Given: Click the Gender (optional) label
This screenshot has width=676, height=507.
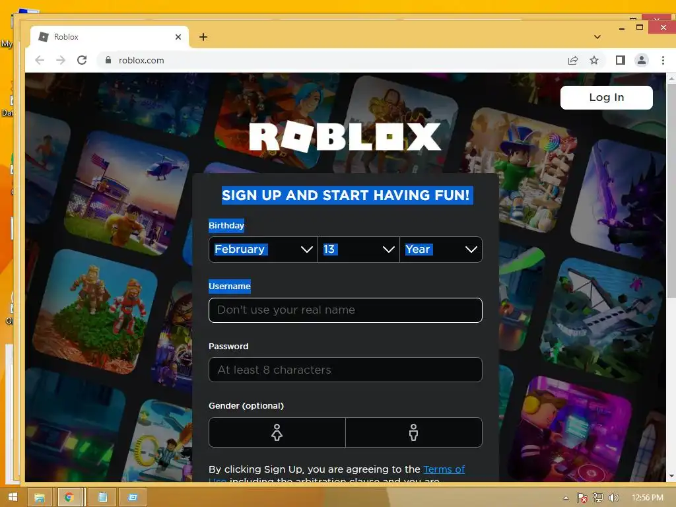Looking at the screenshot, I should click(x=246, y=406).
